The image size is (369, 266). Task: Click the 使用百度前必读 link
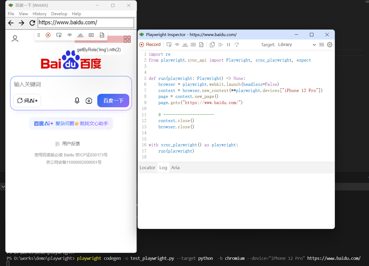click(x=48, y=155)
